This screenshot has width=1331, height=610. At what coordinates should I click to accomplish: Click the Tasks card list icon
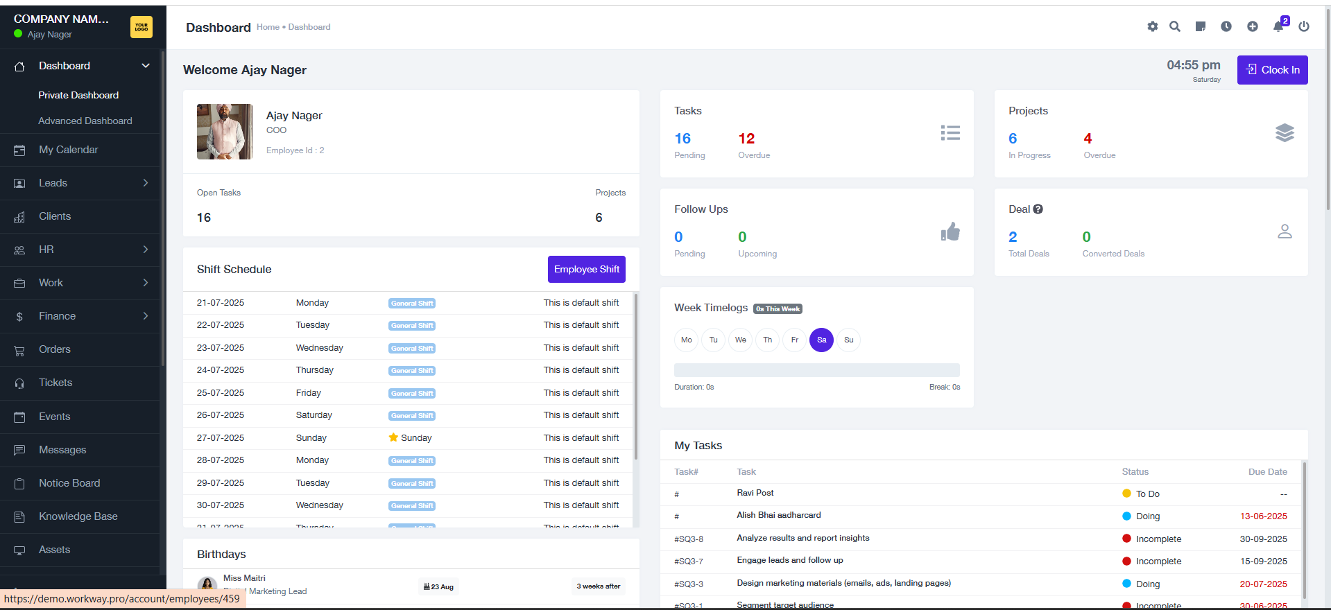click(x=950, y=132)
